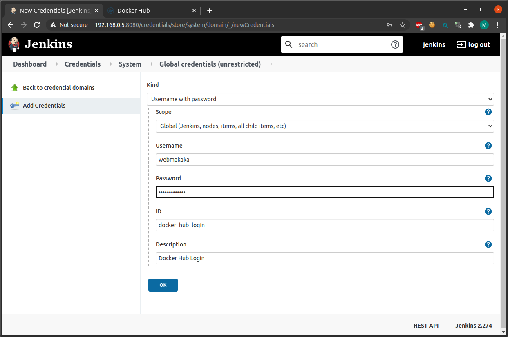Click the help icon next to Scope
Image resolution: width=508 pixels, height=337 pixels.
coord(488,112)
